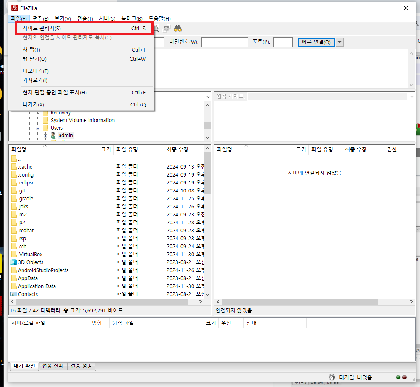The height and width of the screenshot is (387, 420).
Task: Select the .jdks folder row
Action: tap(107, 207)
